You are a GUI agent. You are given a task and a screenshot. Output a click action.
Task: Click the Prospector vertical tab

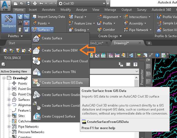142,77
